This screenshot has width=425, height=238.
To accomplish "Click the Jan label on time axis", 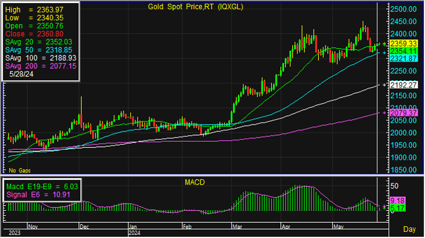I will 133,227.
